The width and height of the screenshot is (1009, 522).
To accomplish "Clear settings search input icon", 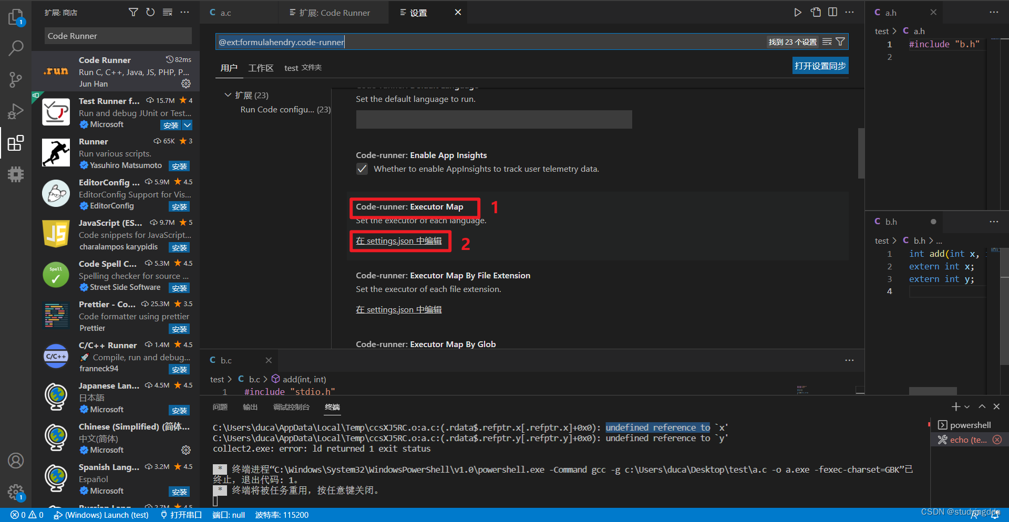I will click(x=827, y=42).
